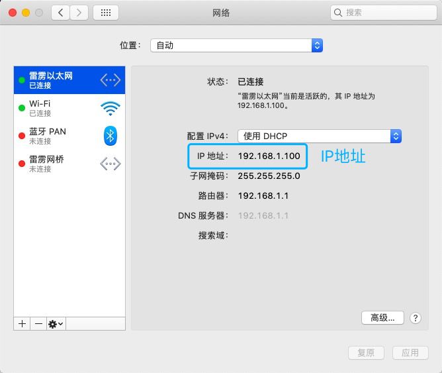Click red status dot of 蓝牙 PAN

(x=22, y=136)
